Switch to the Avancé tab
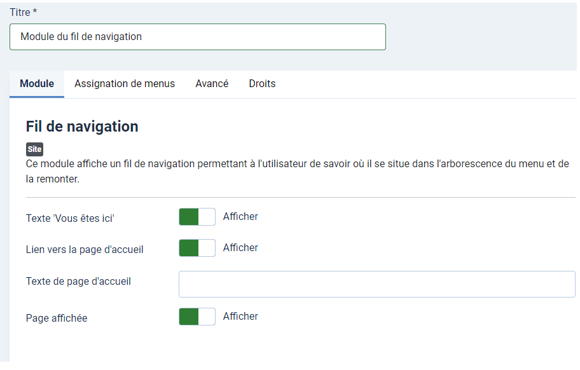This screenshot has width=580, height=370. (212, 84)
